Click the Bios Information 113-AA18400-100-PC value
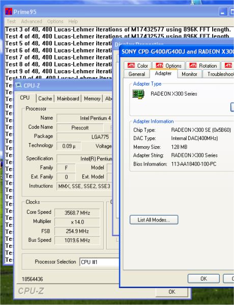The height and width of the screenshot is (305, 234). 194,164
